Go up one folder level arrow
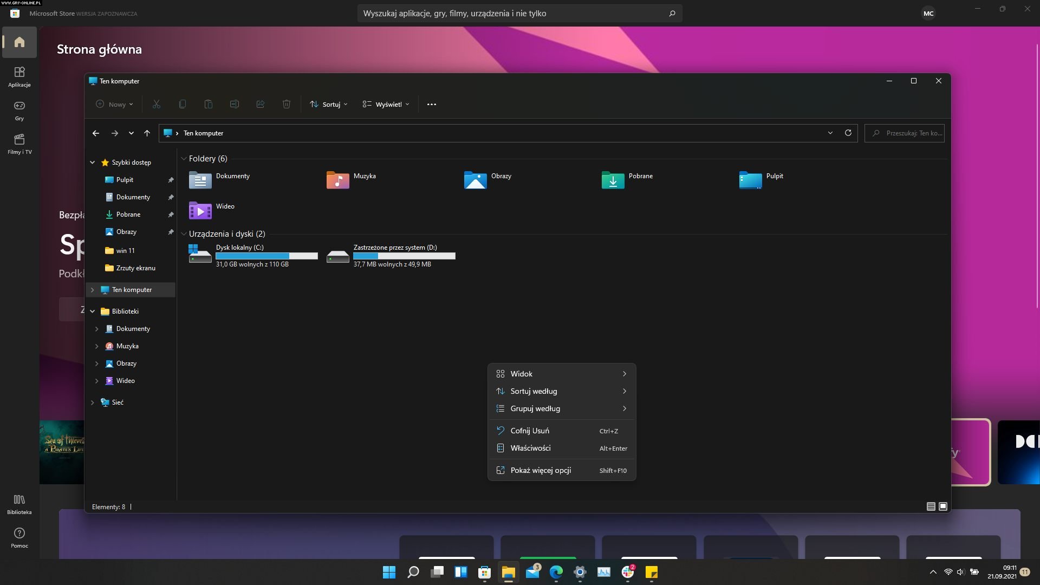1040x585 pixels. point(147,133)
